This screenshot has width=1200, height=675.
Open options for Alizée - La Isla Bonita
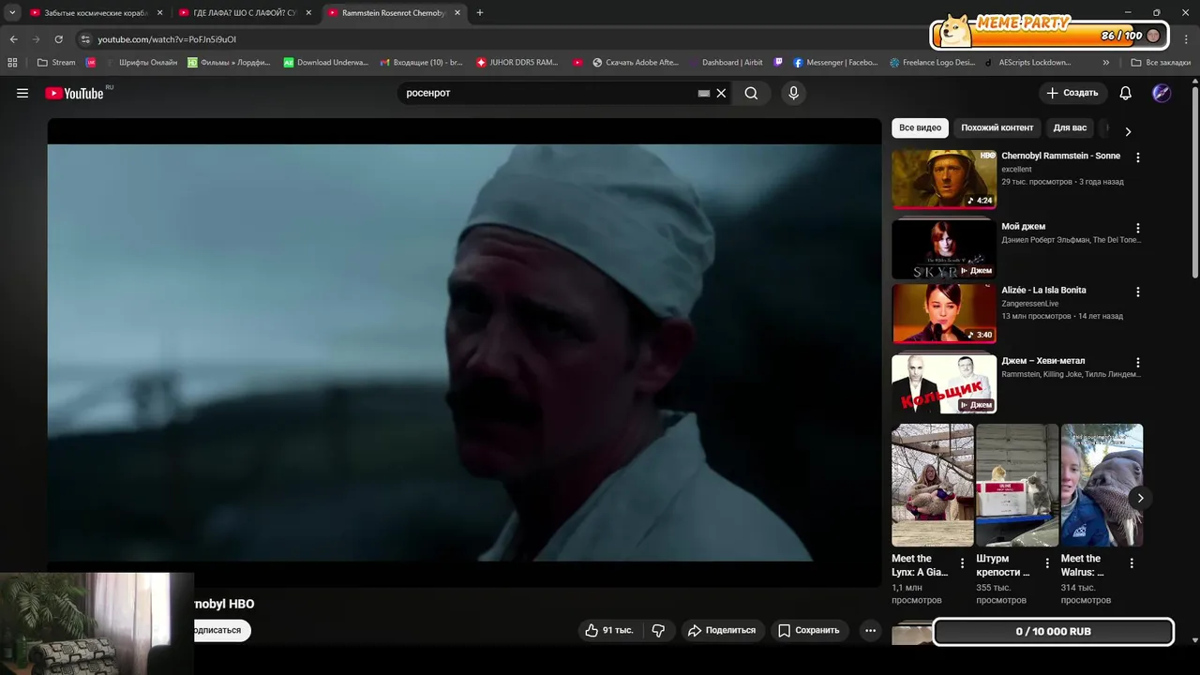(1138, 292)
